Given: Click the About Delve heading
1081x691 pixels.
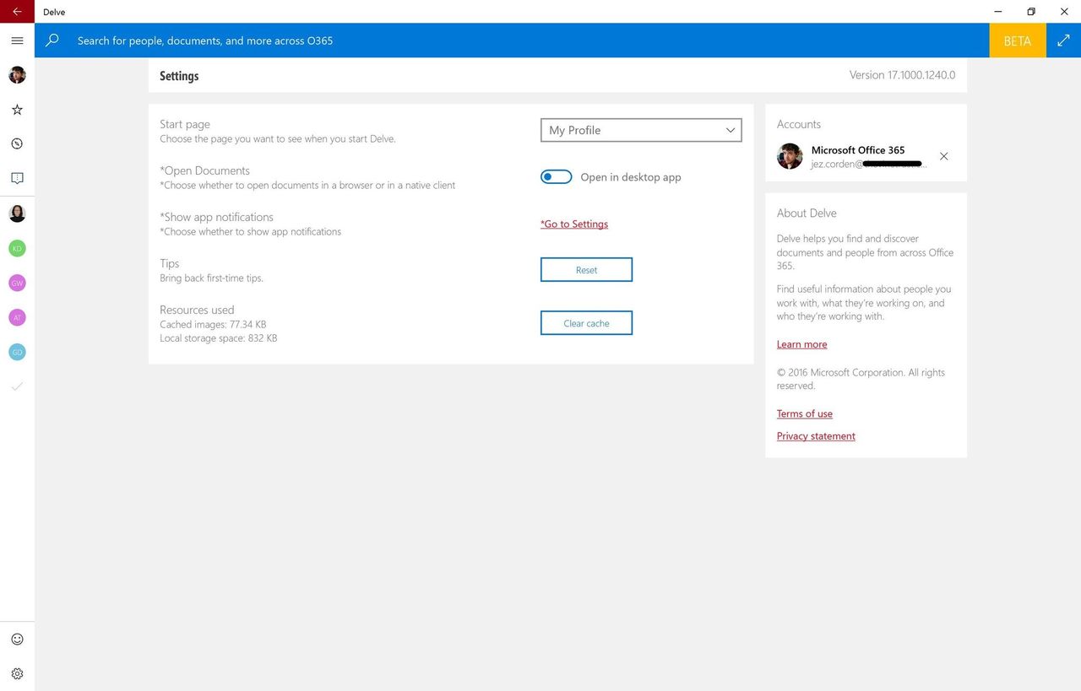Looking at the screenshot, I should click(807, 213).
